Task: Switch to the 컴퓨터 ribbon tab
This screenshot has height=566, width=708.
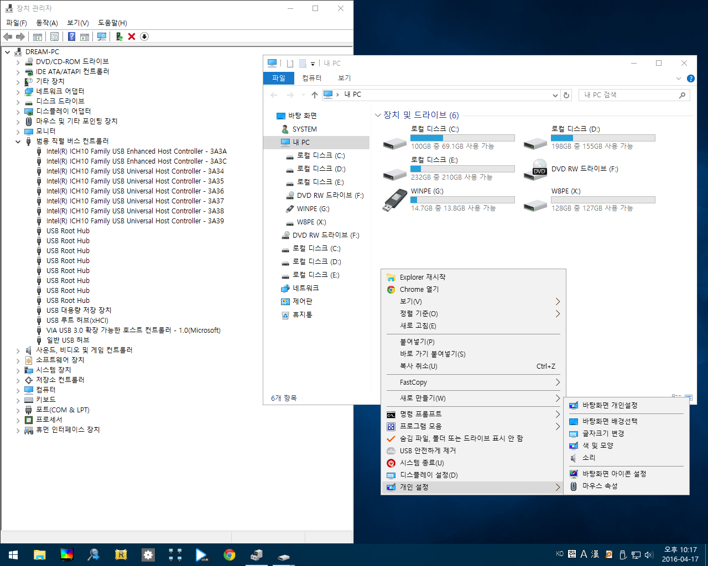Action: [312, 78]
